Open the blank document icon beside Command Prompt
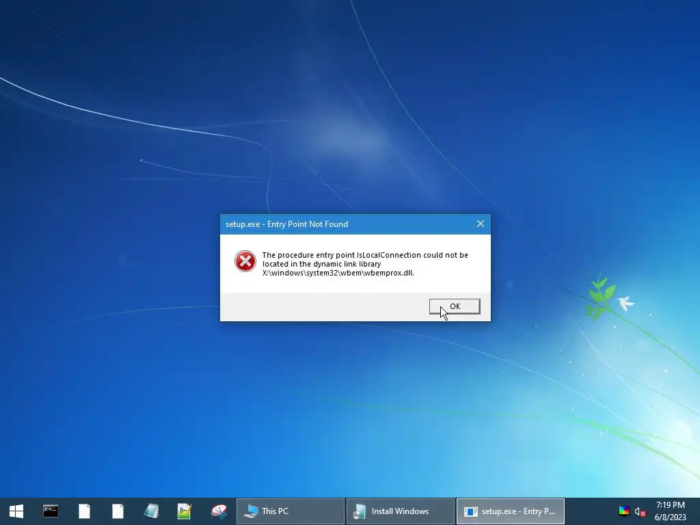The width and height of the screenshot is (700, 525). [84, 511]
